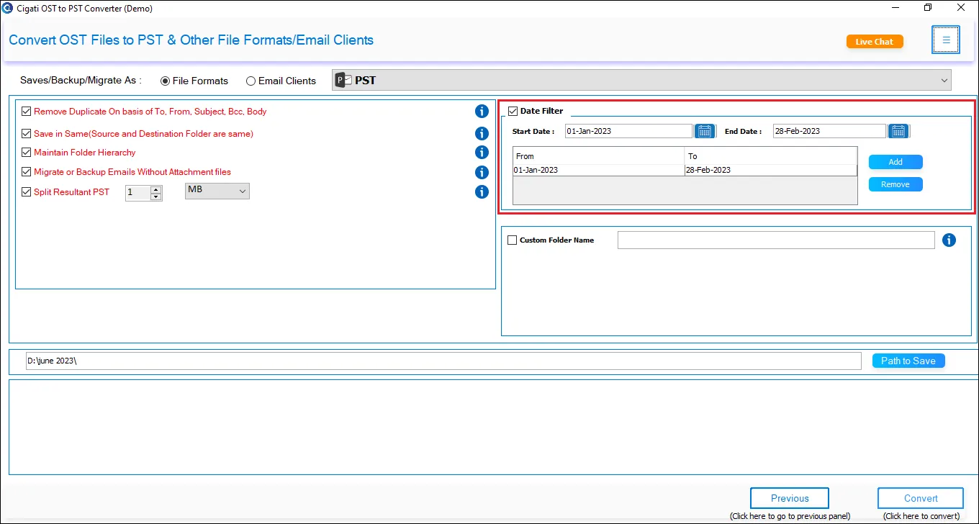Start conversion with Convert button

pyautogui.click(x=921, y=498)
